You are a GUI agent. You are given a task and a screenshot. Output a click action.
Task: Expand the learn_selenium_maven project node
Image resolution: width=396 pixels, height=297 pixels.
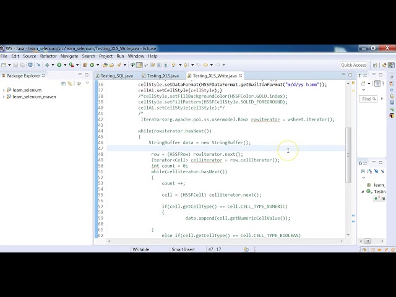coord(4,97)
